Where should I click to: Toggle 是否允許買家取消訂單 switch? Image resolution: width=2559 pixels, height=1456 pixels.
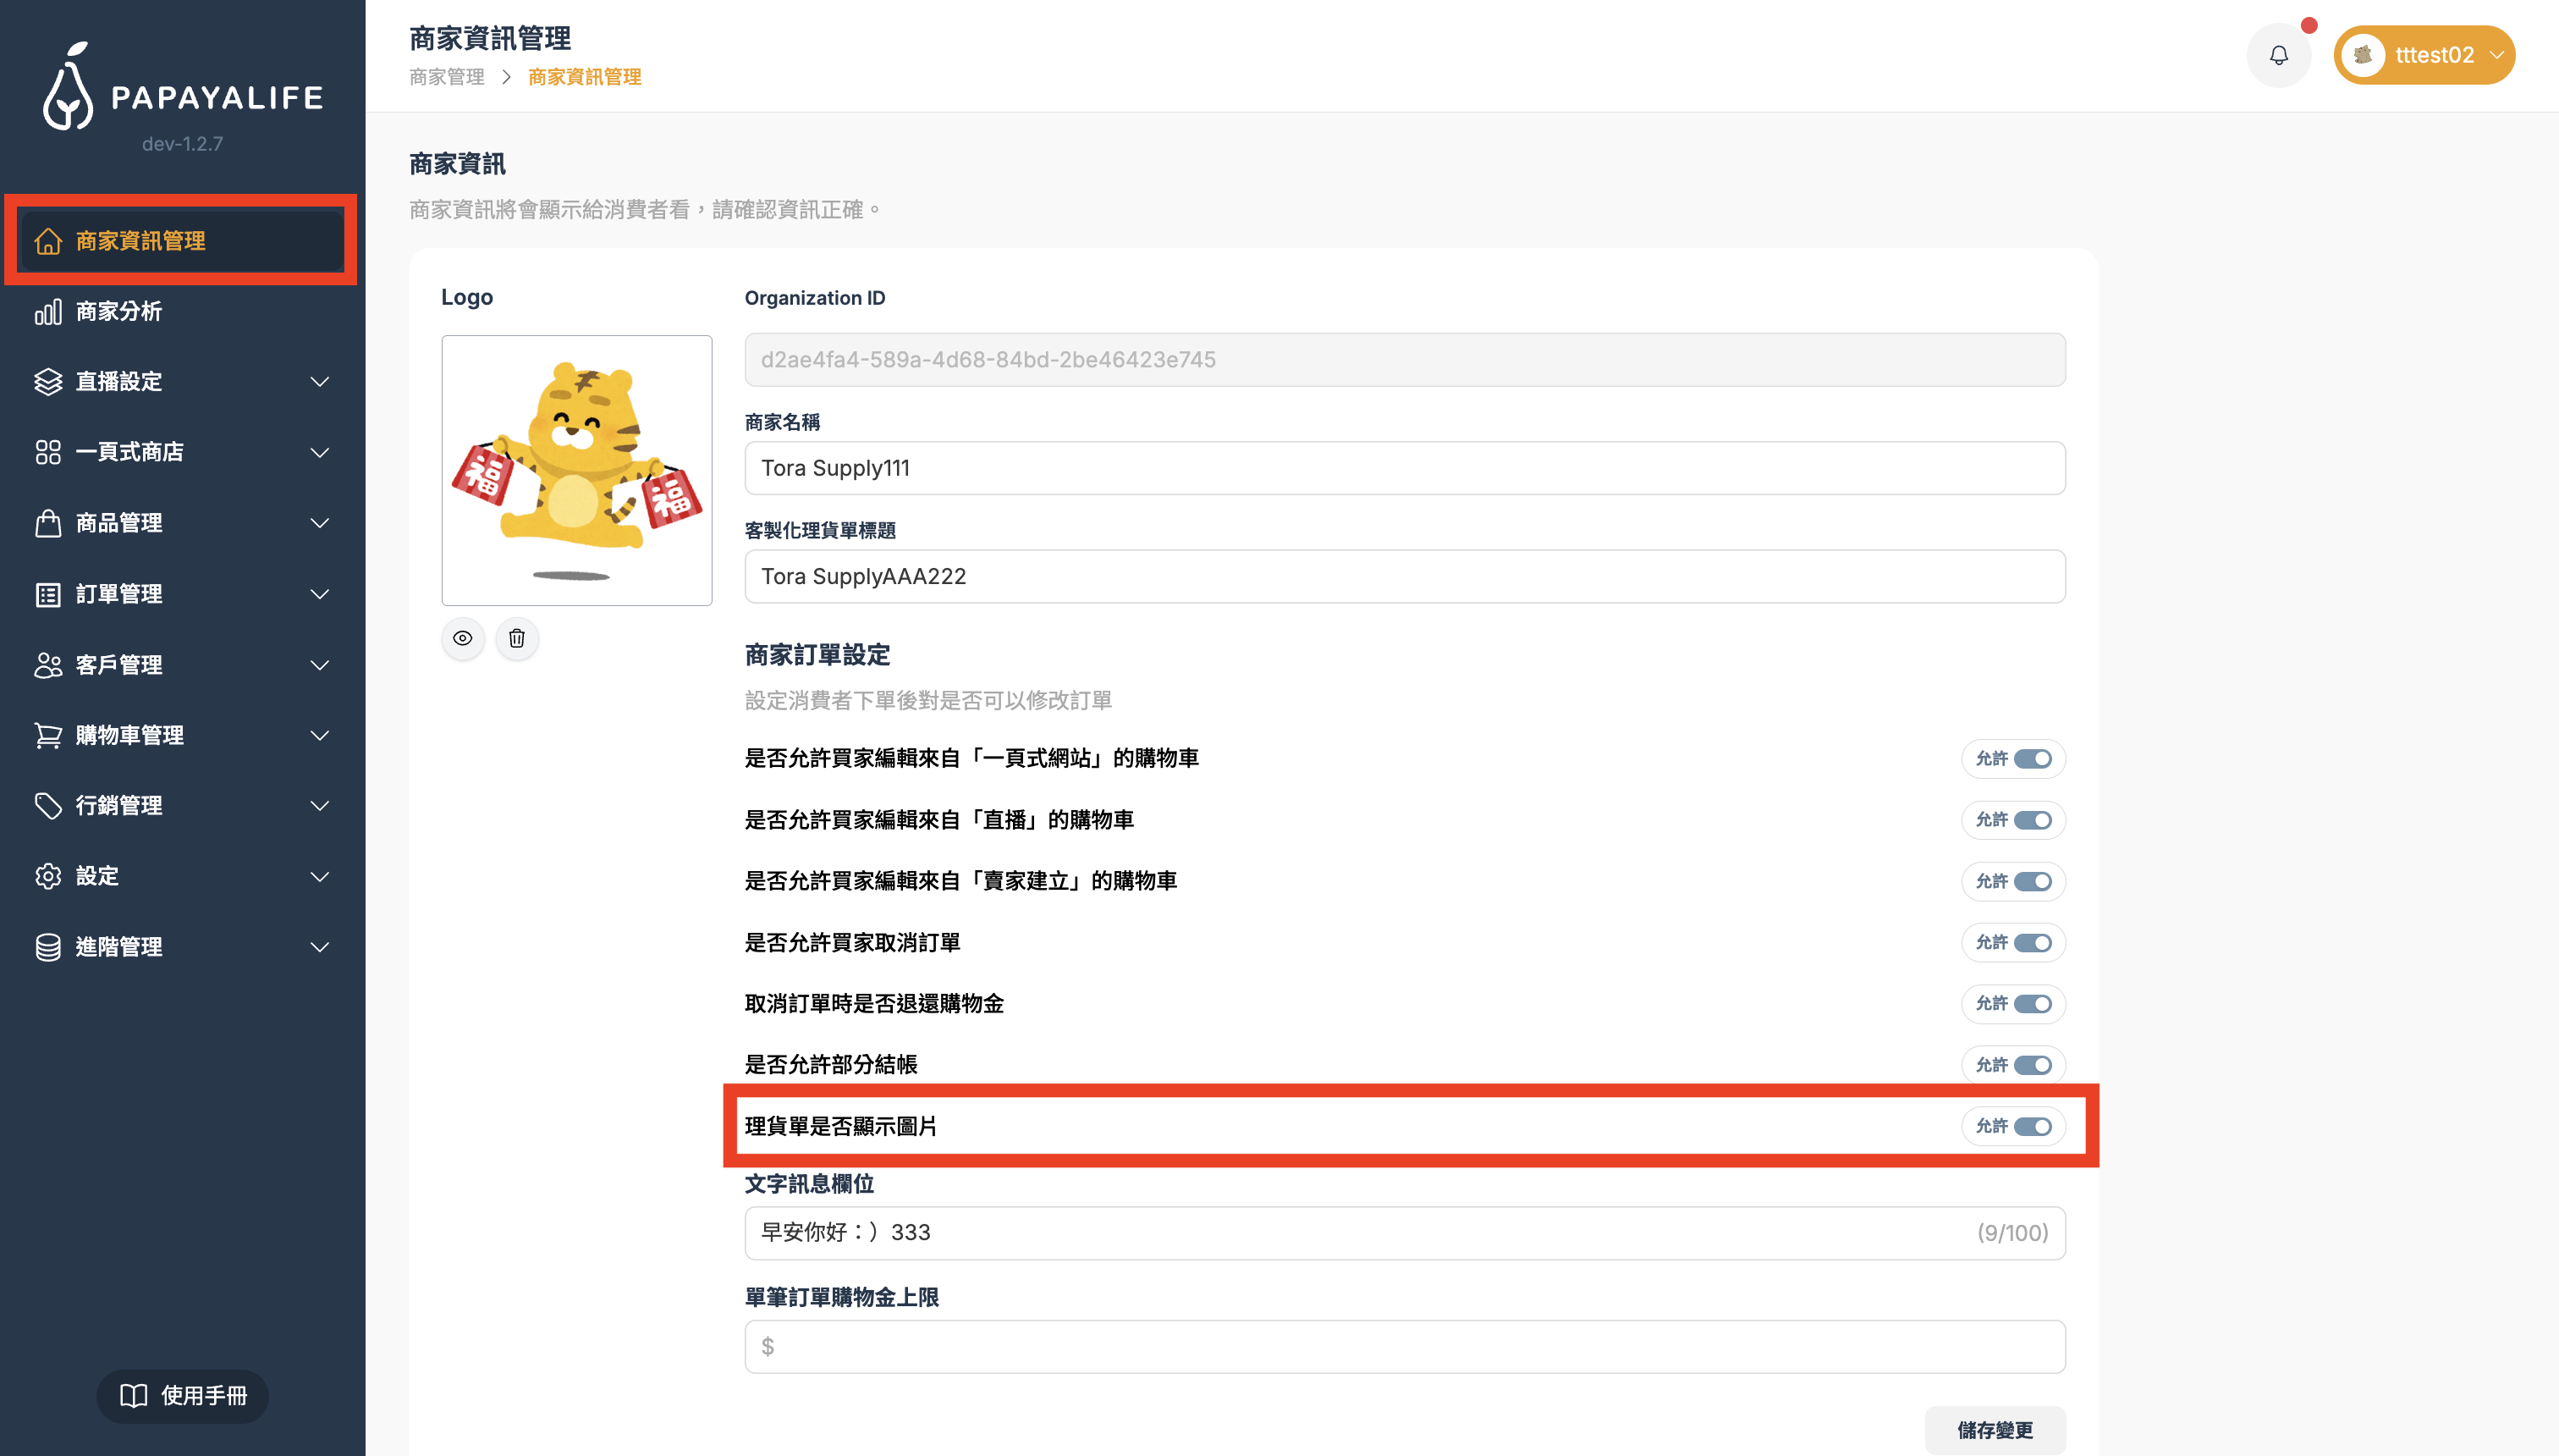[2032, 943]
